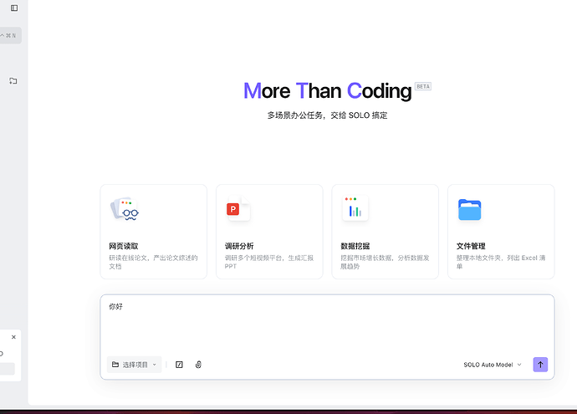
Task: Click the red PPT file icon
Action: click(x=238, y=208)
